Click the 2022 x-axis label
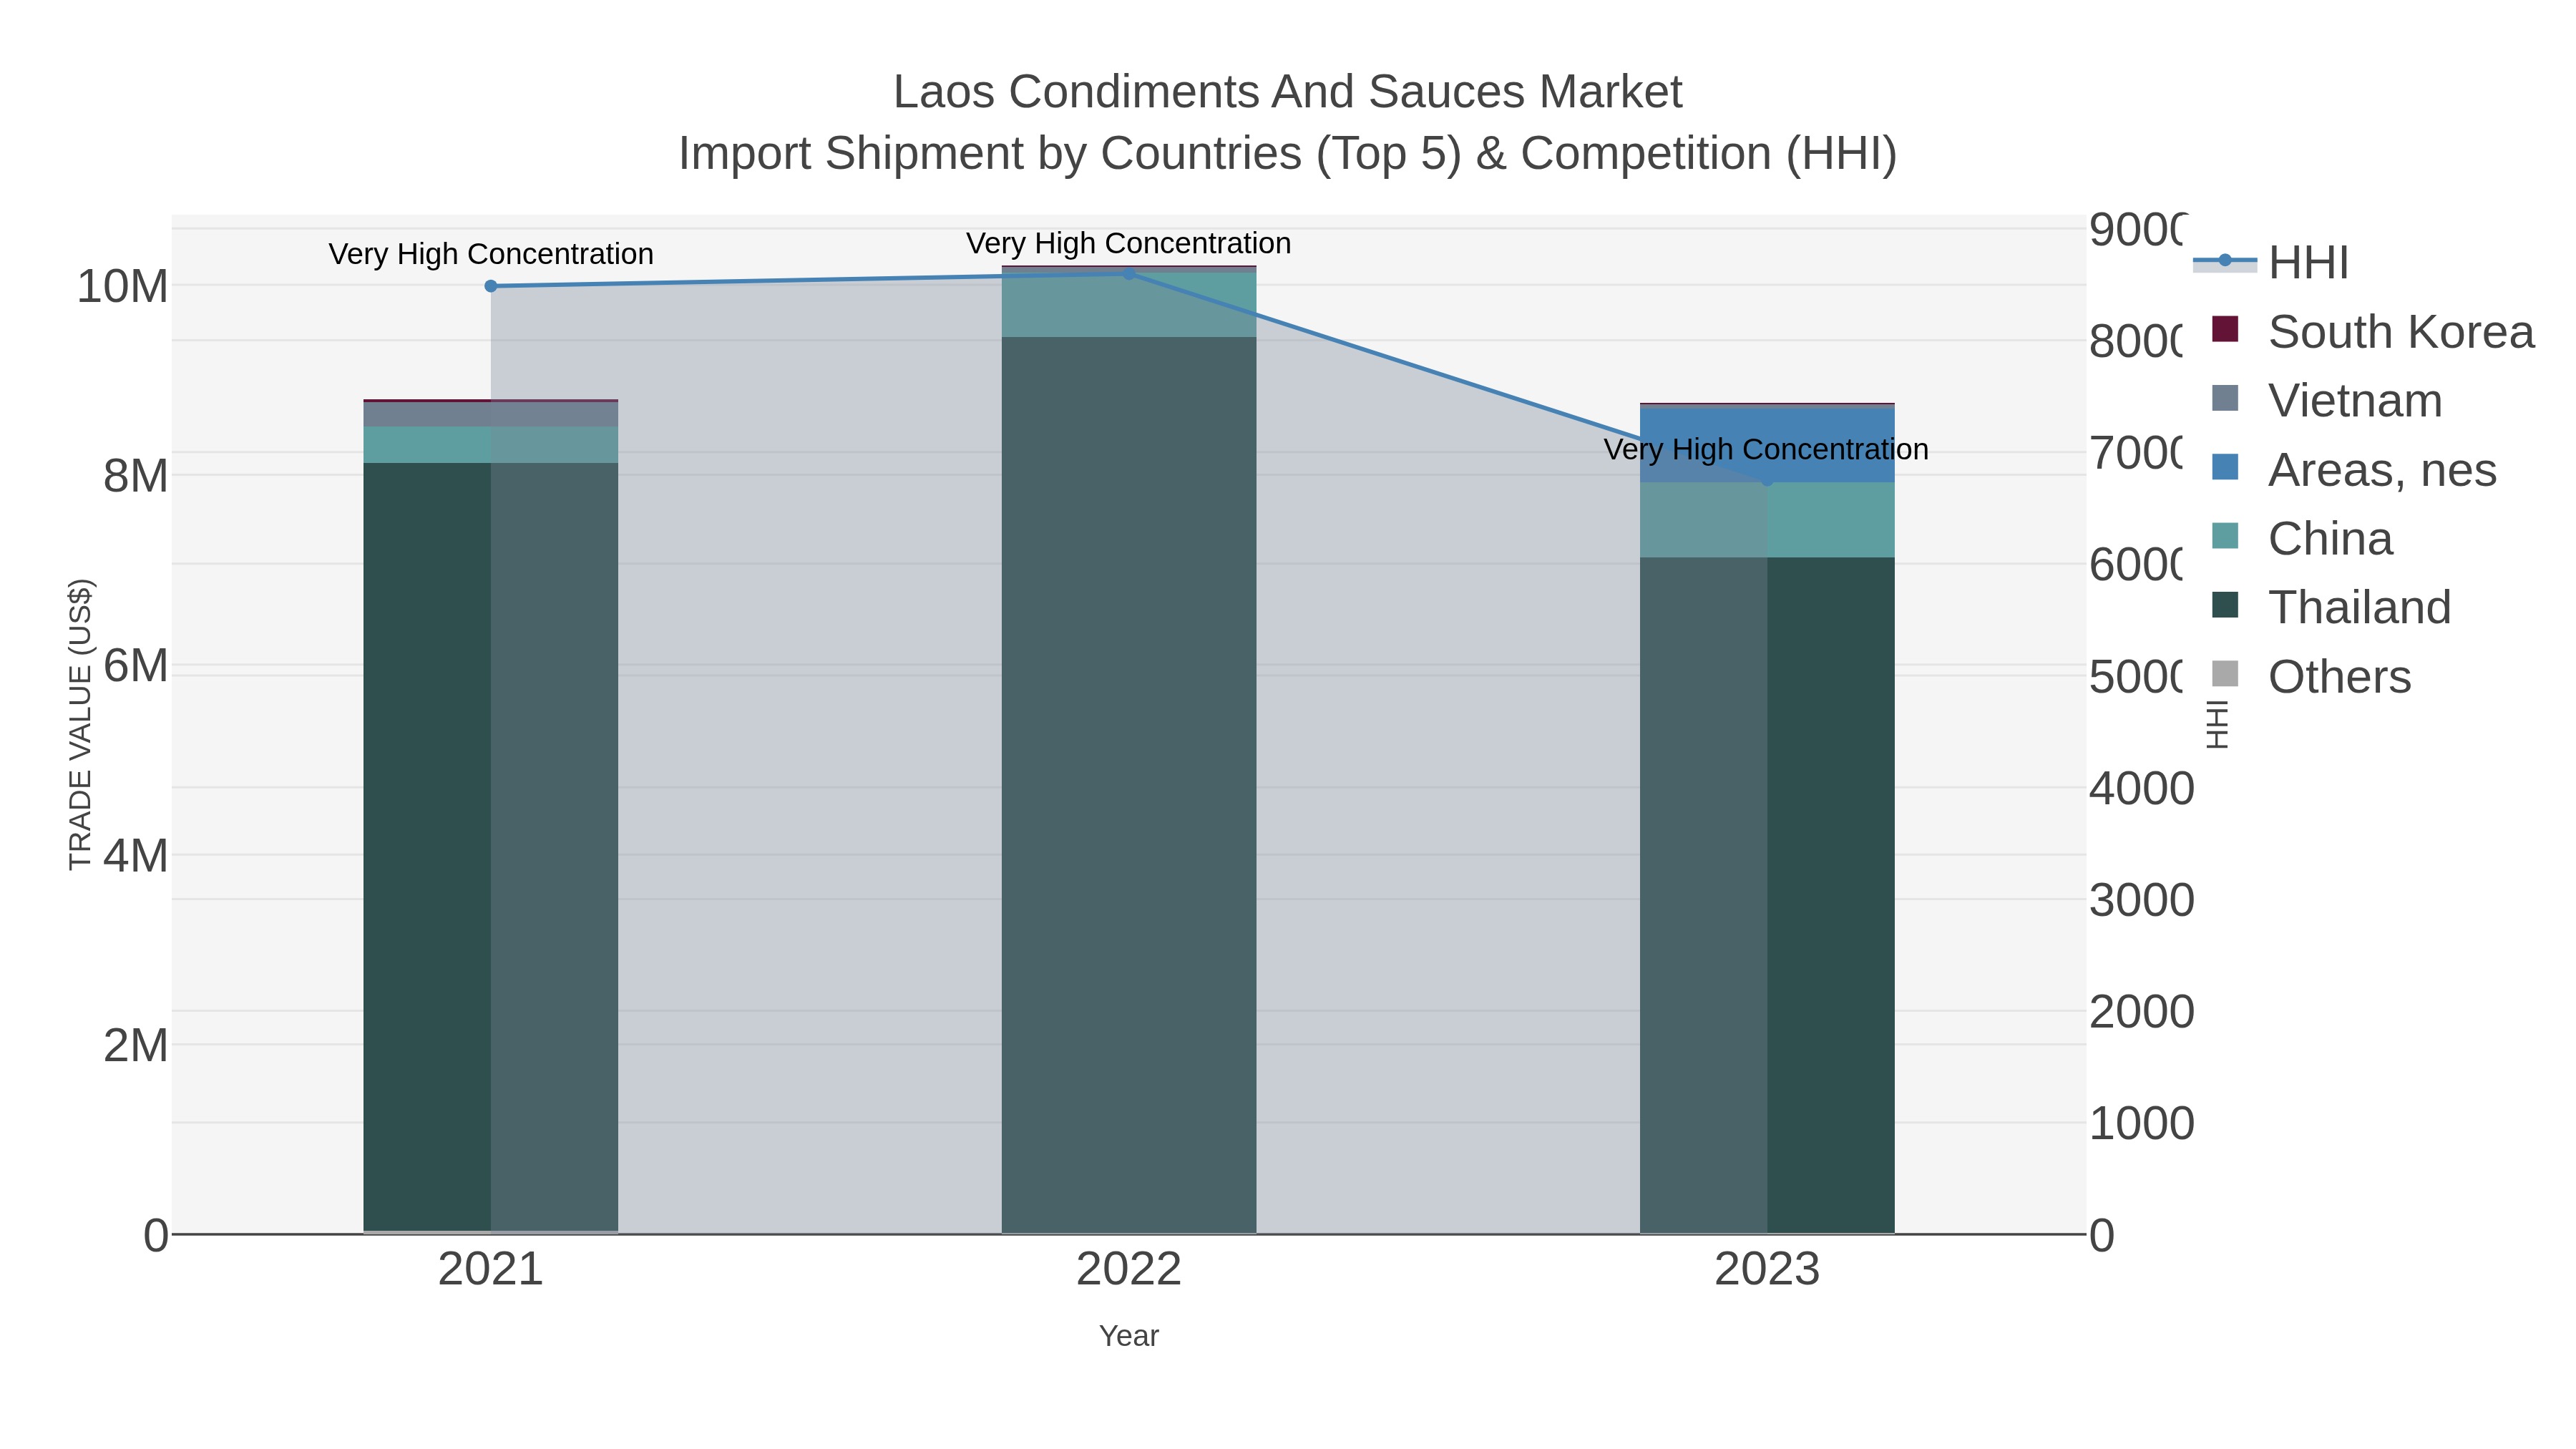The image size is (2576, 1449). pos(1129,1270)
